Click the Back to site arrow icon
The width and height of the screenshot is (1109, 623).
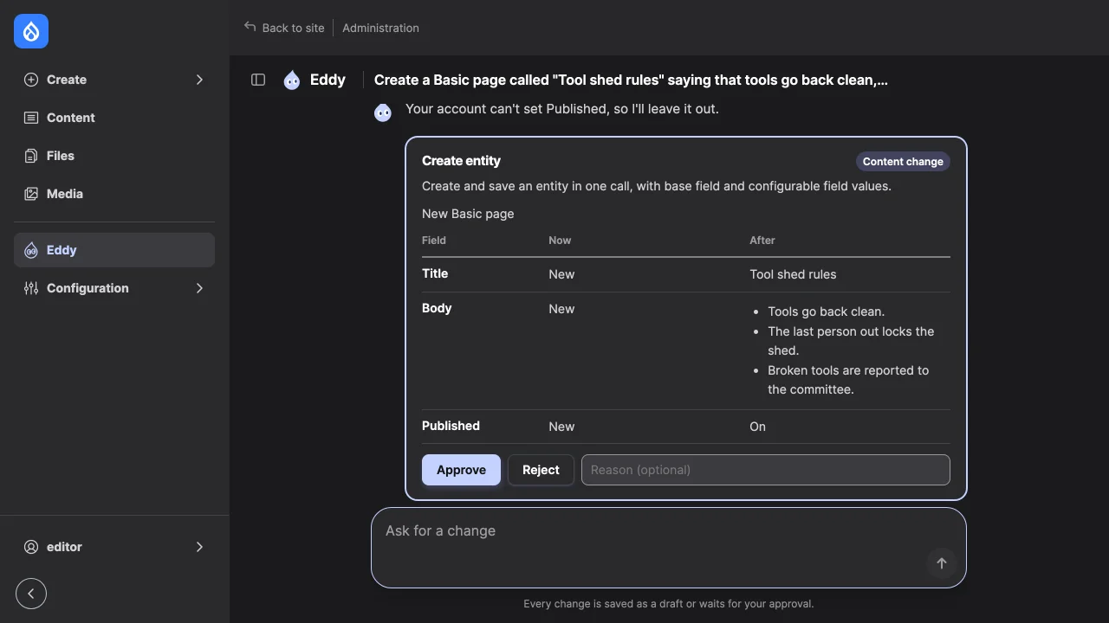click(250, 27)
